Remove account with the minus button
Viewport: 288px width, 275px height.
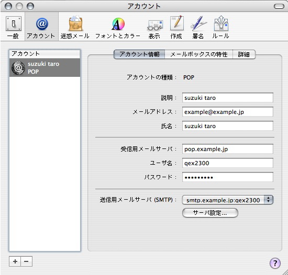pos(27,261)
